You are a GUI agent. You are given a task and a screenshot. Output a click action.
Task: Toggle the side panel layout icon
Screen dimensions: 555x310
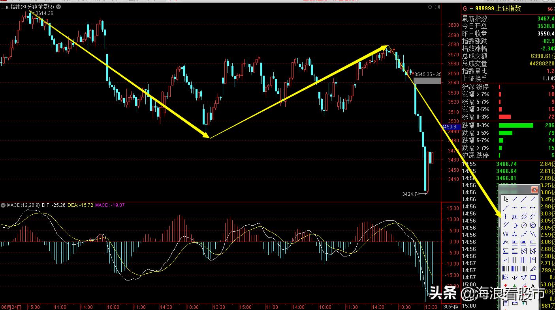click(436, 7)
